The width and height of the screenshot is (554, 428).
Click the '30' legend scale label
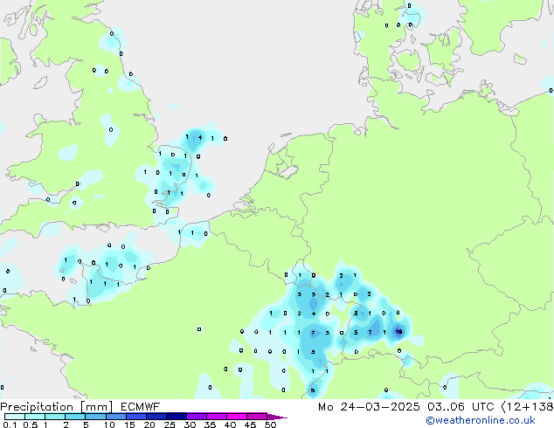pyautogui.click(x=190, y=425)
